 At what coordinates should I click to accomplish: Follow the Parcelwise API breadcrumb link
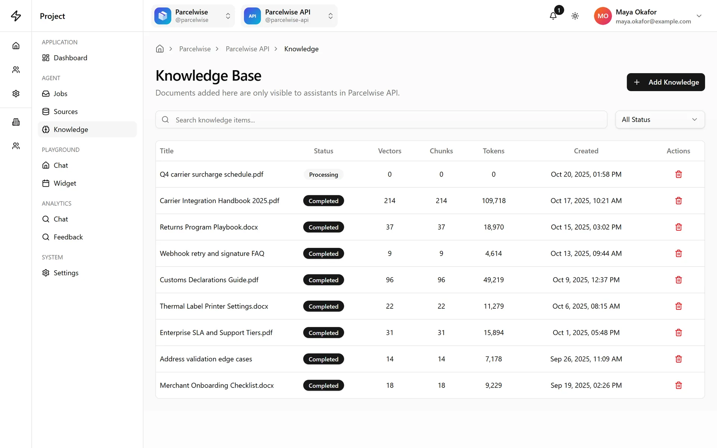coord(247,49)
